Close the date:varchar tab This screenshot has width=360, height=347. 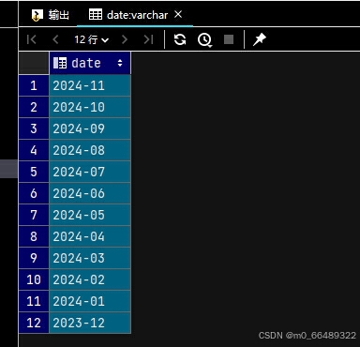178,14
